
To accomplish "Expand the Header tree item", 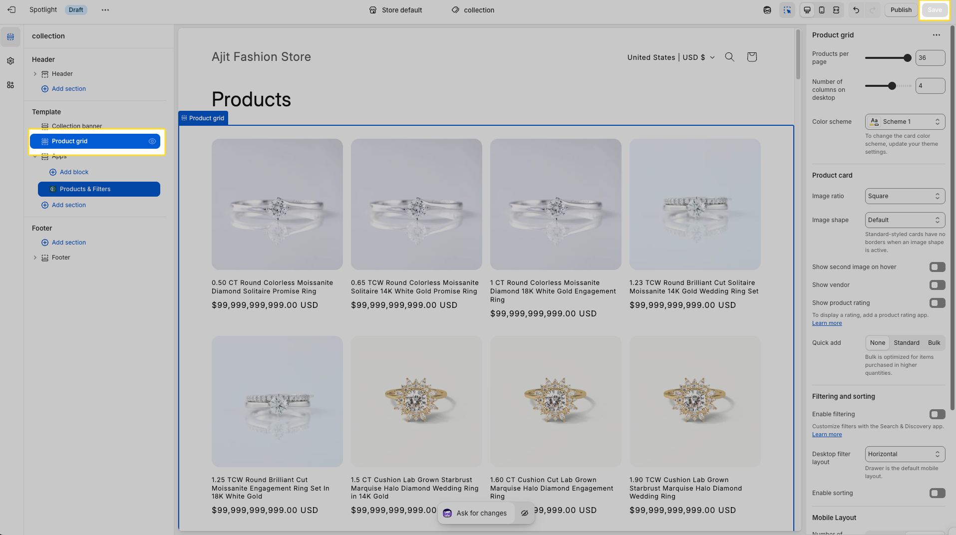I will coord(35,73).
